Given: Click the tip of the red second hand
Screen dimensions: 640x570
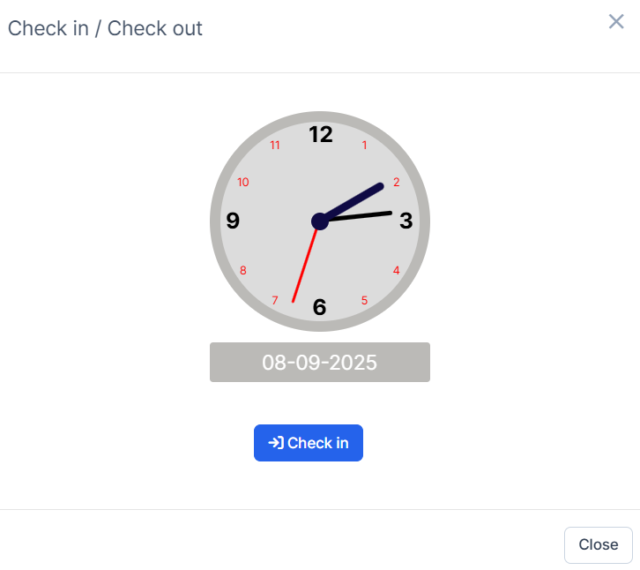Looking at the screenshot, I should tap(294, 301).
